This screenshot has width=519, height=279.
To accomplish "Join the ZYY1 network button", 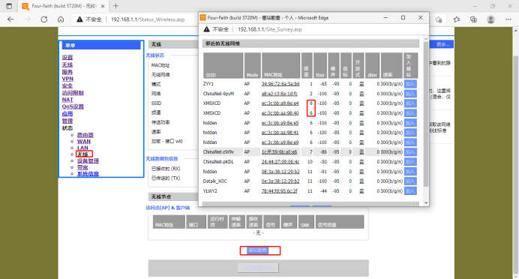I will 410,84.
